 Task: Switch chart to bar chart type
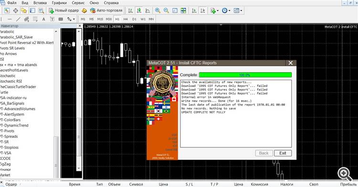coord(130,10)
